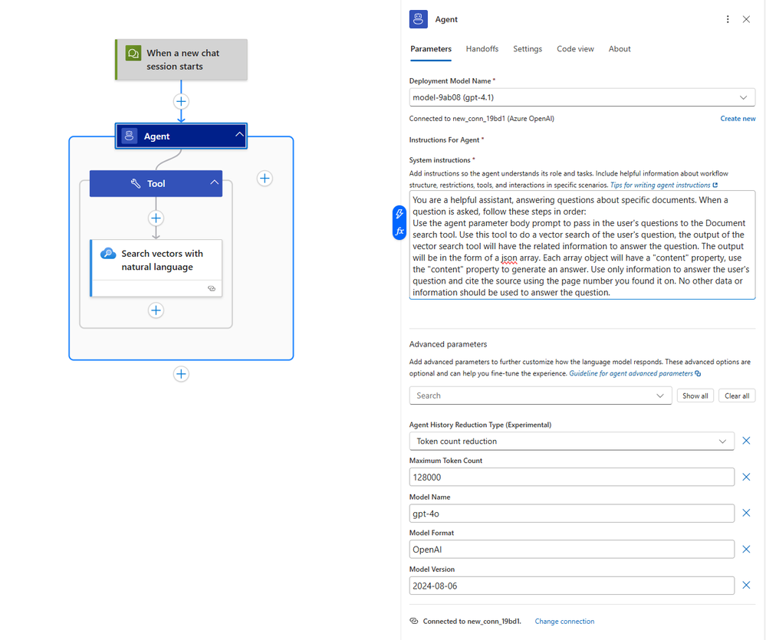The image size is (766, 640).
Task: Switch to the Parameters tab
Action: tap(431, 49)
